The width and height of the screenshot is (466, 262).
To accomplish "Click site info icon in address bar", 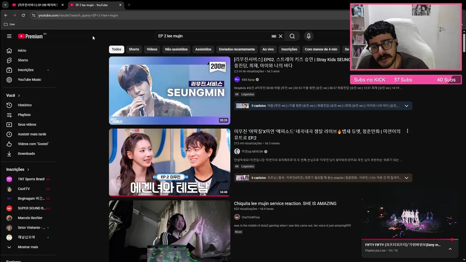I will [x=33, y=15].
